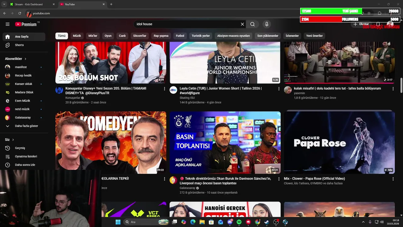This screenshot has height=227, width=403.
Task: Open Madara Olduk subscription channel
Action: tap(24, 92)
